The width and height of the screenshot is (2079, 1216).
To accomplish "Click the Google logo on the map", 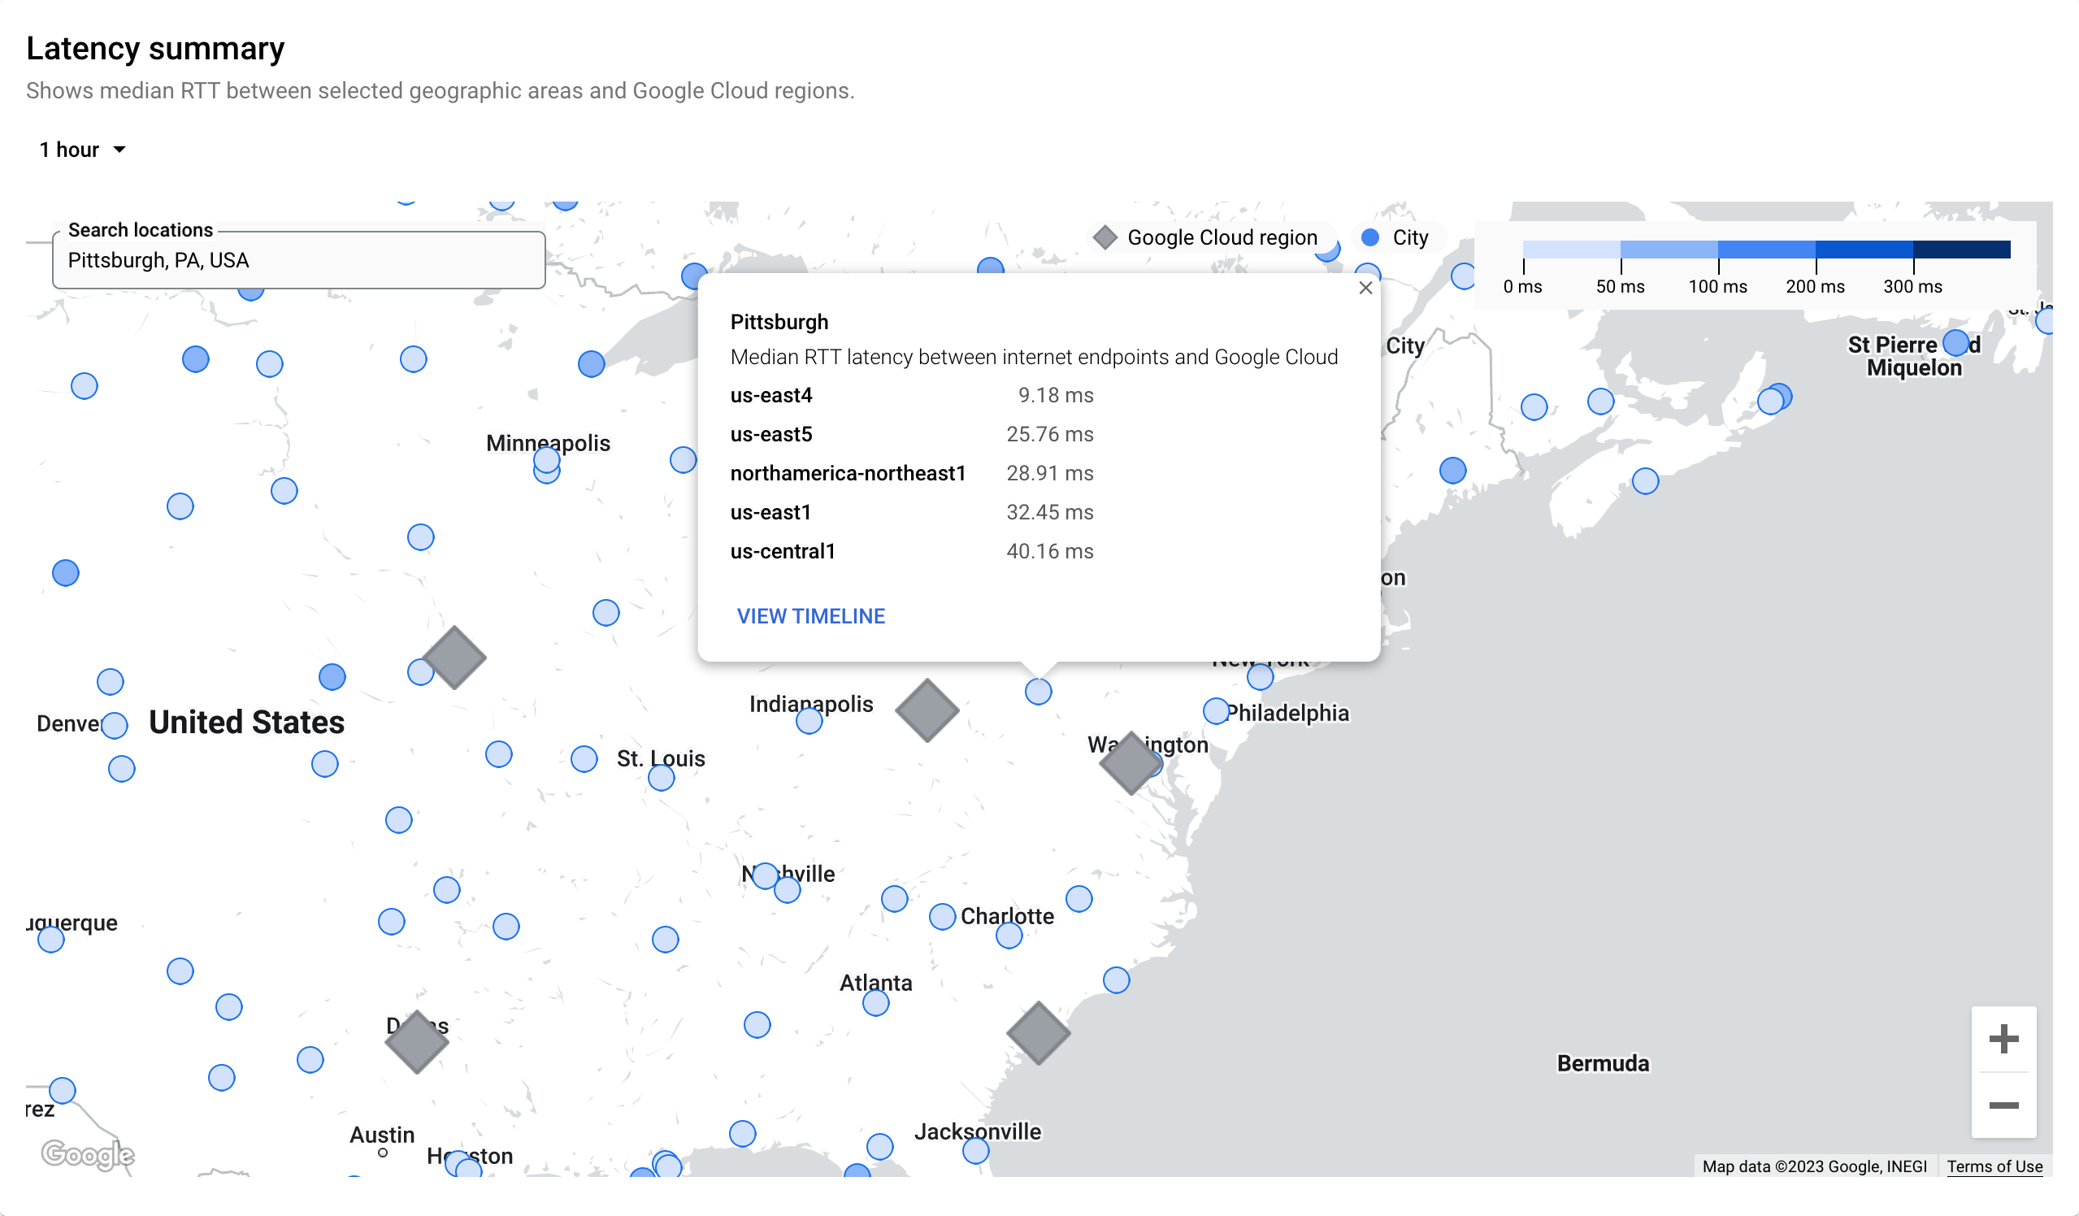I will click(88, 1154).
